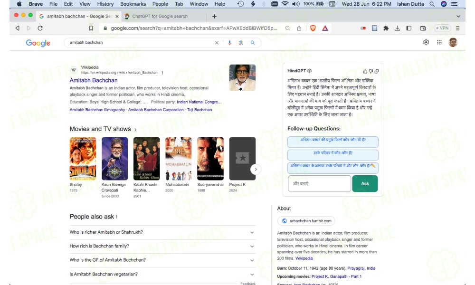The image size is (475, 285).
Task: Open Brave Shields lion icon
Action: tap(313, 28)
